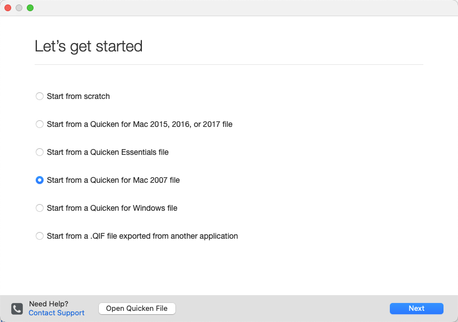Click the "Let's get started" heading
Screen dimensions: 458x322
[89, 46]
